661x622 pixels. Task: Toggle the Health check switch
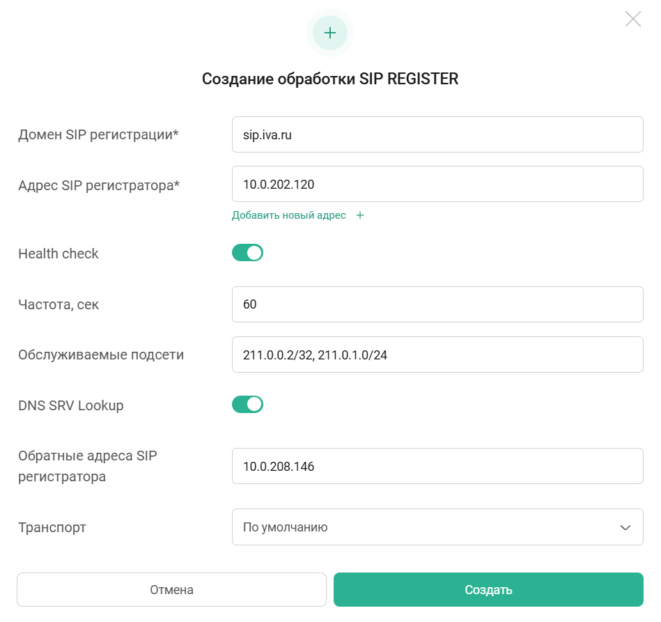[x=247, y=253]
